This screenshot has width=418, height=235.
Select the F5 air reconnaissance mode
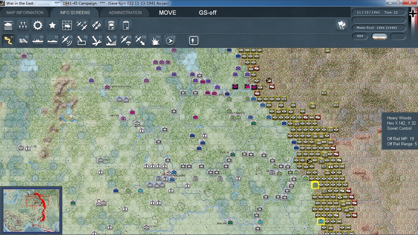[67, 40]
